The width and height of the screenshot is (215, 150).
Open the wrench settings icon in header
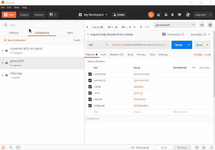(x=166, y=15)
